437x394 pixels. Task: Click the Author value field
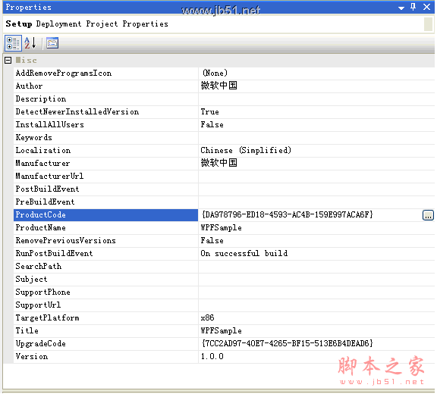(316, 86)
